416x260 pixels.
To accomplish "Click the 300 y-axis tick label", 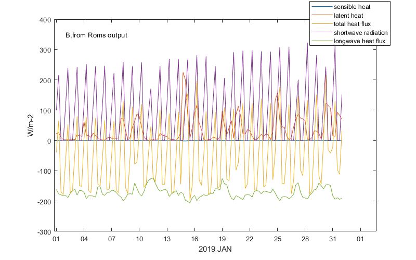I will click(x=45, y=50).
